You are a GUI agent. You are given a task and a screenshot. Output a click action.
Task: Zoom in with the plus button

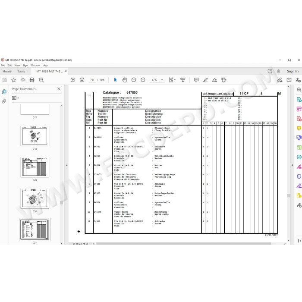click(143, 80)
